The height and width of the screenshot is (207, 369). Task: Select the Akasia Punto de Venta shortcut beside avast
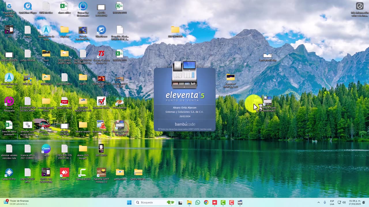click(46, 33)
